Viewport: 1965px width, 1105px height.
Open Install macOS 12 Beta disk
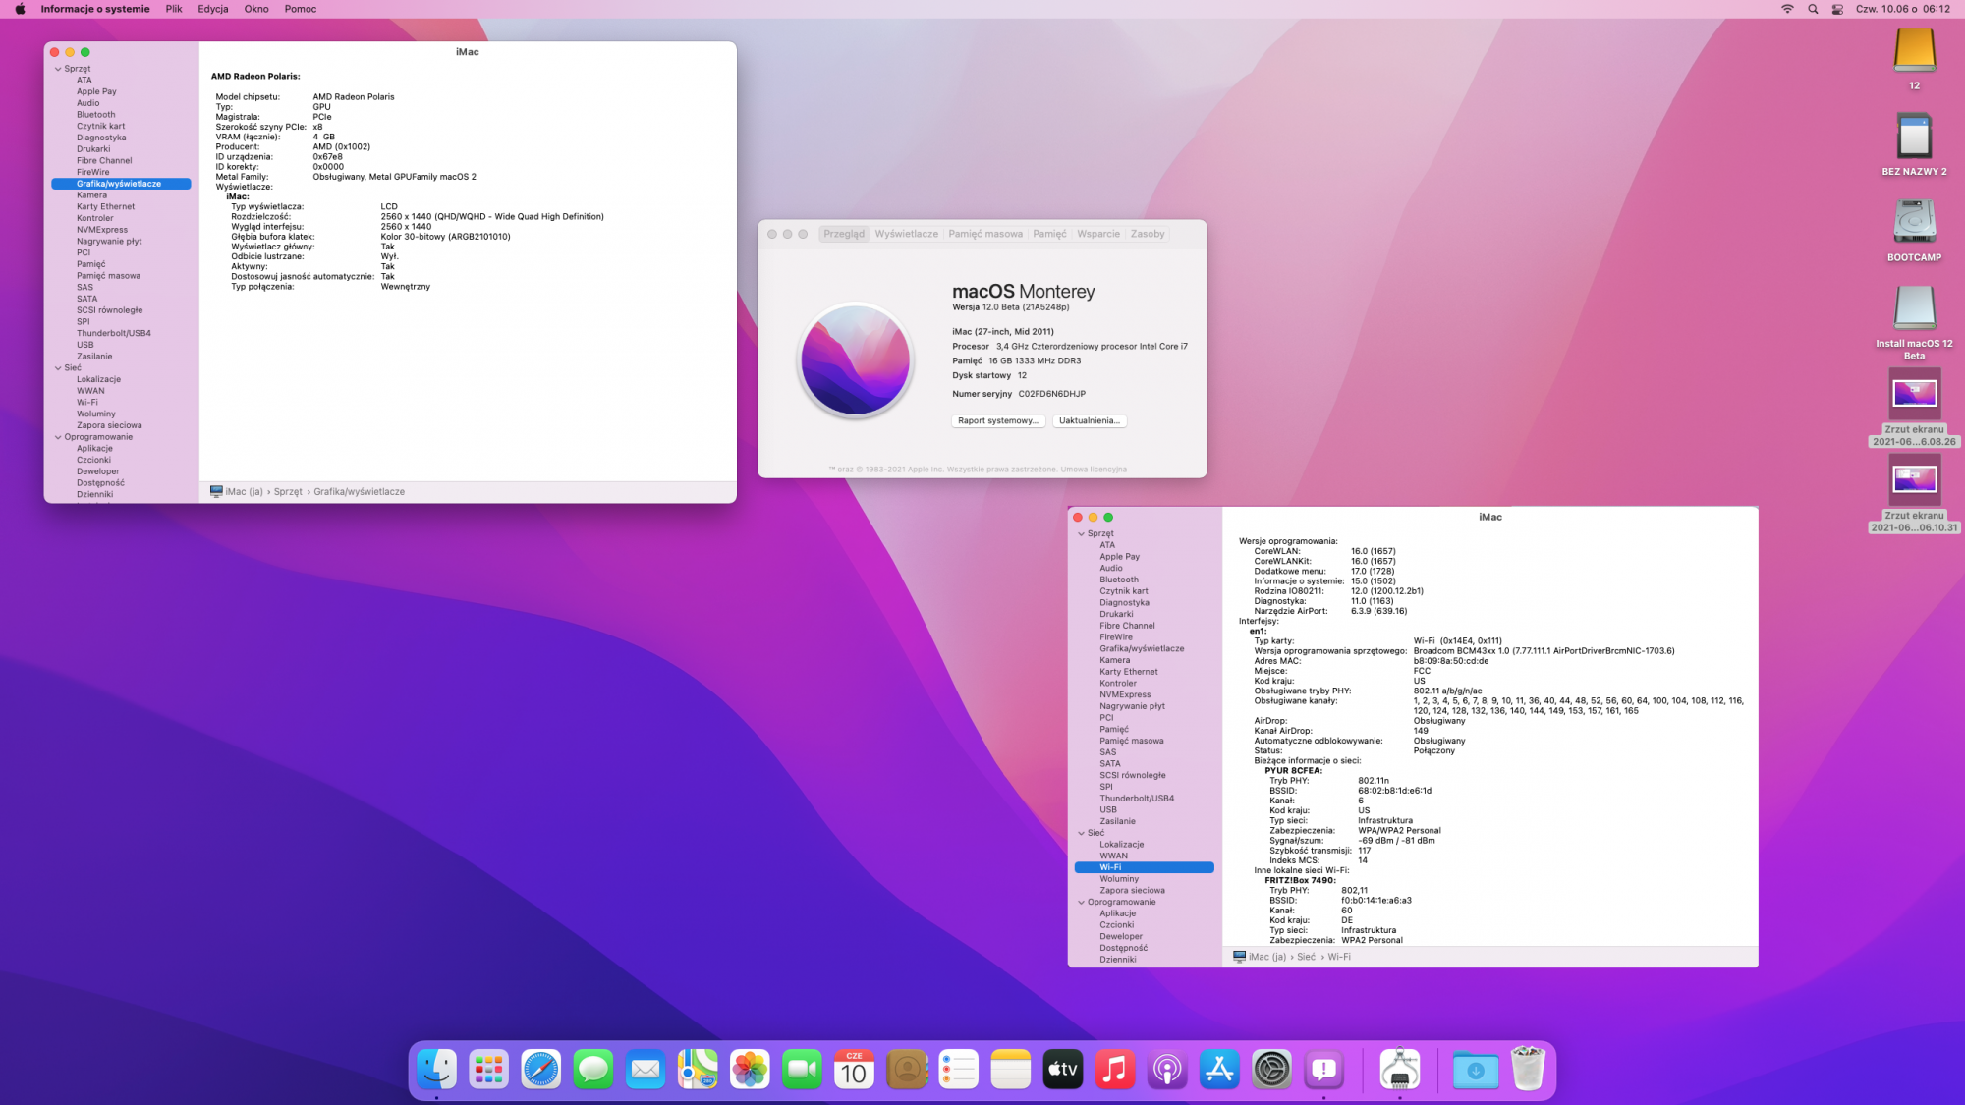click(x=1914, y=309)
